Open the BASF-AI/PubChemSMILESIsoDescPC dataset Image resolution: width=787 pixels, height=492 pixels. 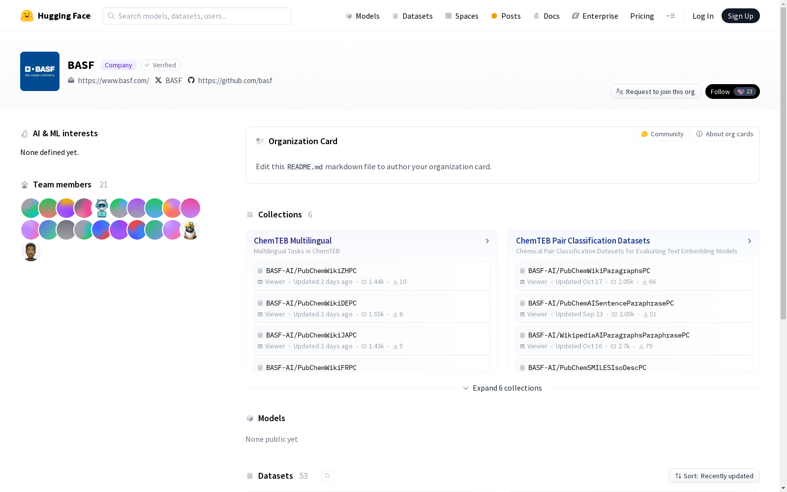pyautogui.click(x=587, y=368)
